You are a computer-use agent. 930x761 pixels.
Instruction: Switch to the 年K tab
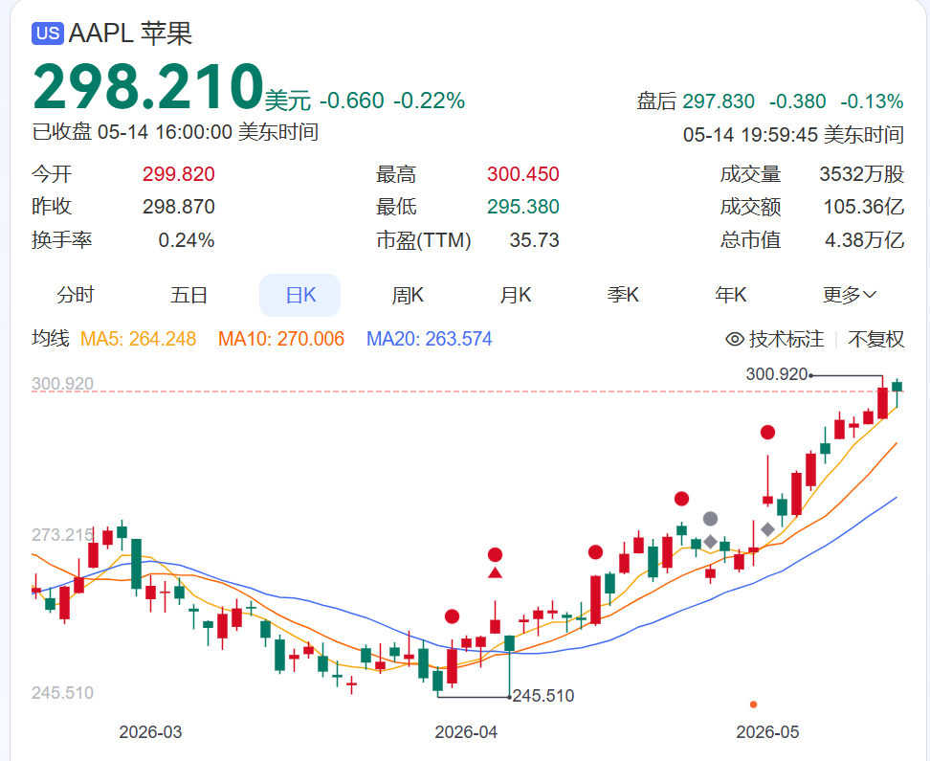coord(731,295)
